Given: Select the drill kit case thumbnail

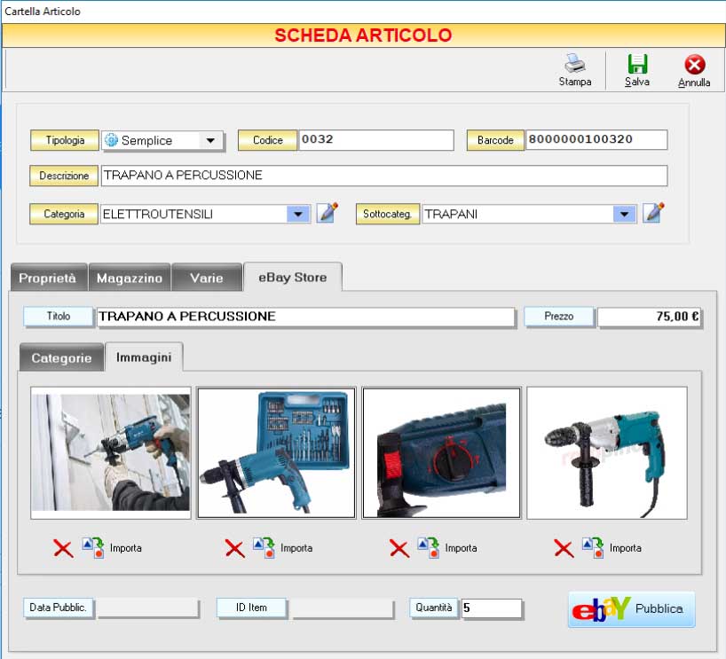Looking at the screenshot, I should click(x=276, y=452).
